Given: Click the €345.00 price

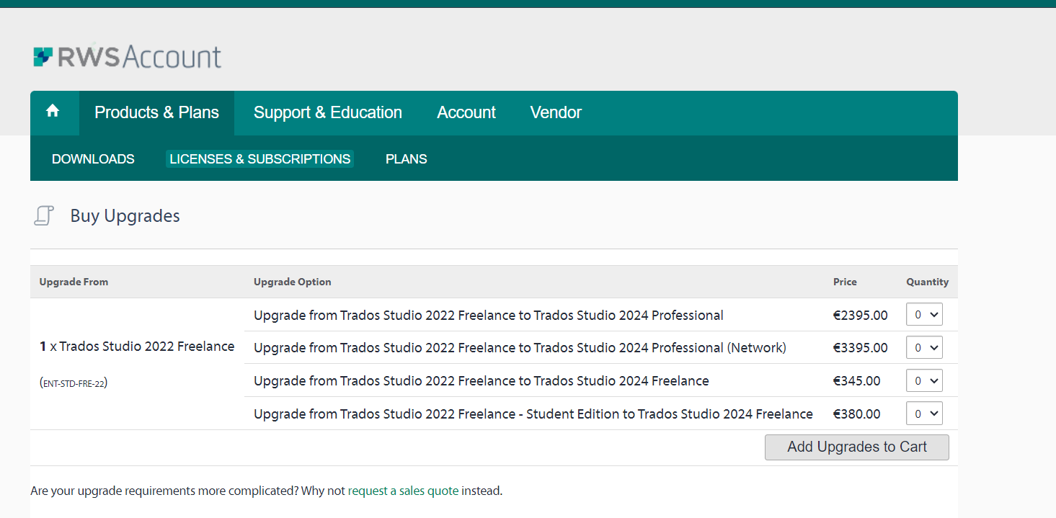Looking at the screenshot, I should 857,380.
